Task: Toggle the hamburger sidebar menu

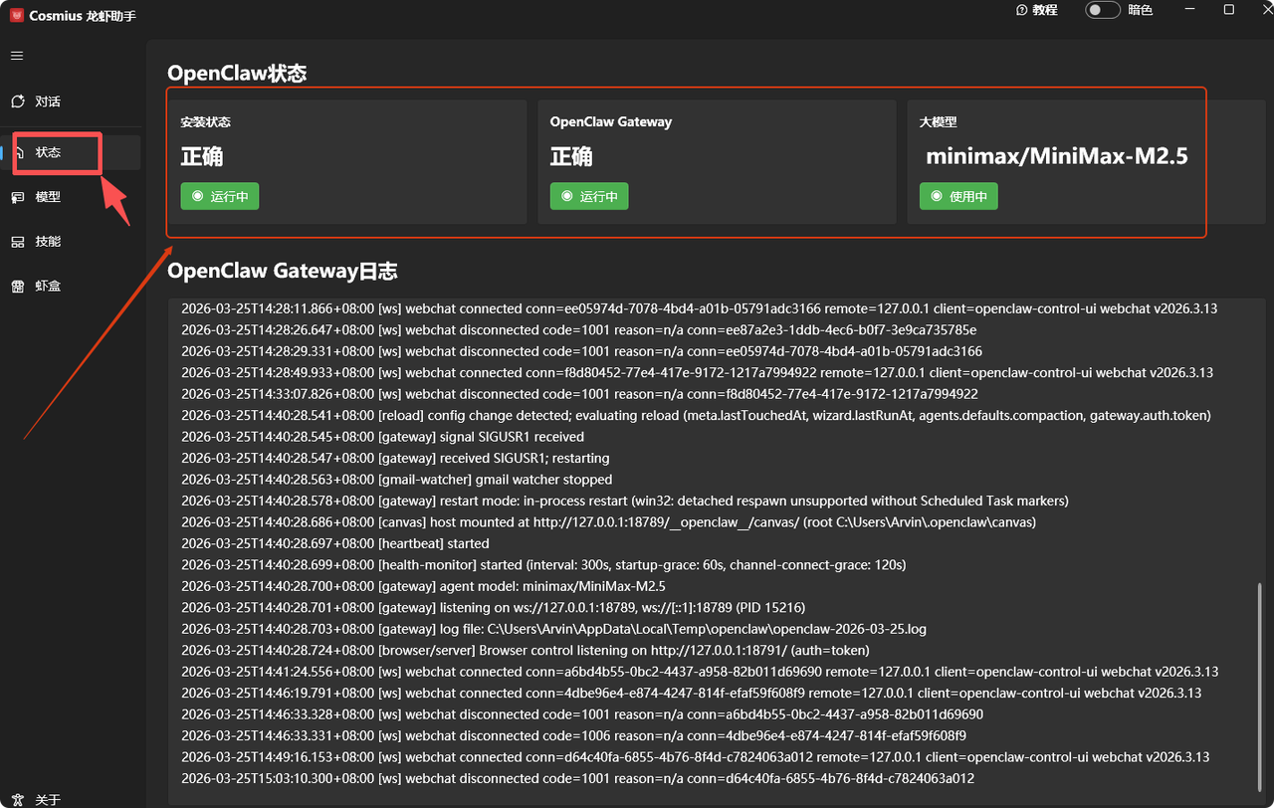Action: click(17, 56)
